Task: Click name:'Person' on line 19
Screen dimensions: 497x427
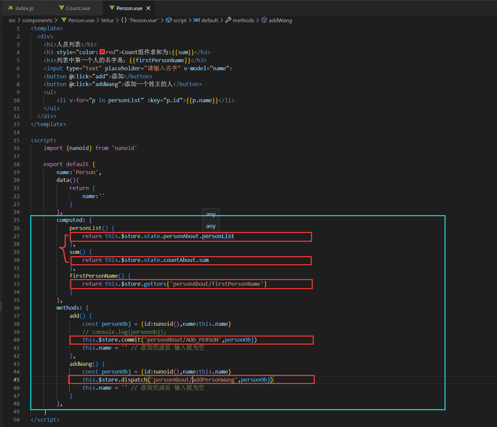Action: click(77, 172)
